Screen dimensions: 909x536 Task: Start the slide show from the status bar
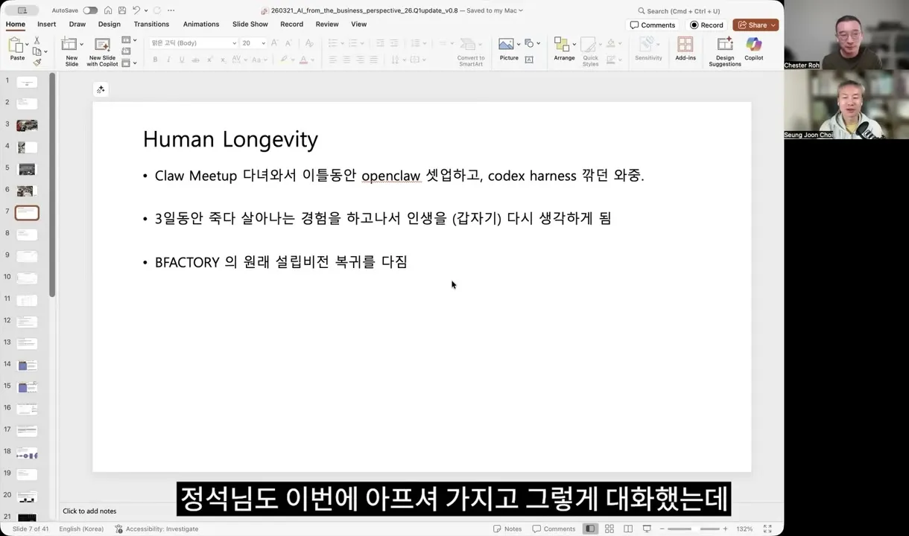coord(647,529)
